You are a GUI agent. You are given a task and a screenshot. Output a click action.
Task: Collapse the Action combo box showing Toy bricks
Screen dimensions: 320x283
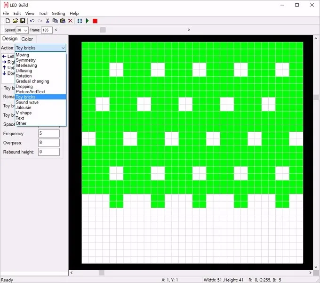pyautogui.click(x=63, y=48)
